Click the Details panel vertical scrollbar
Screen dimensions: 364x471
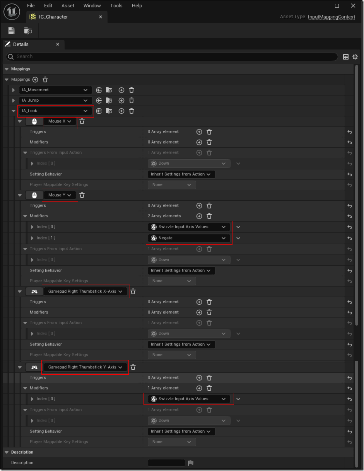click(x=357, y=195)
